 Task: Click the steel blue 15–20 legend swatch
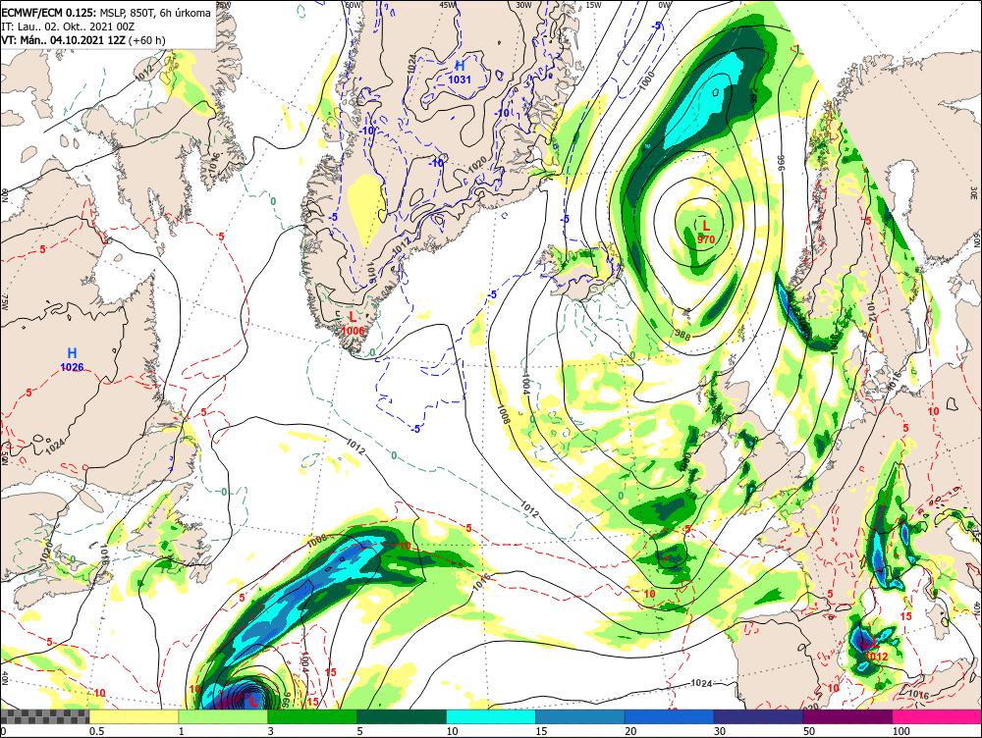pyautogui.click(x=580, y=716)
